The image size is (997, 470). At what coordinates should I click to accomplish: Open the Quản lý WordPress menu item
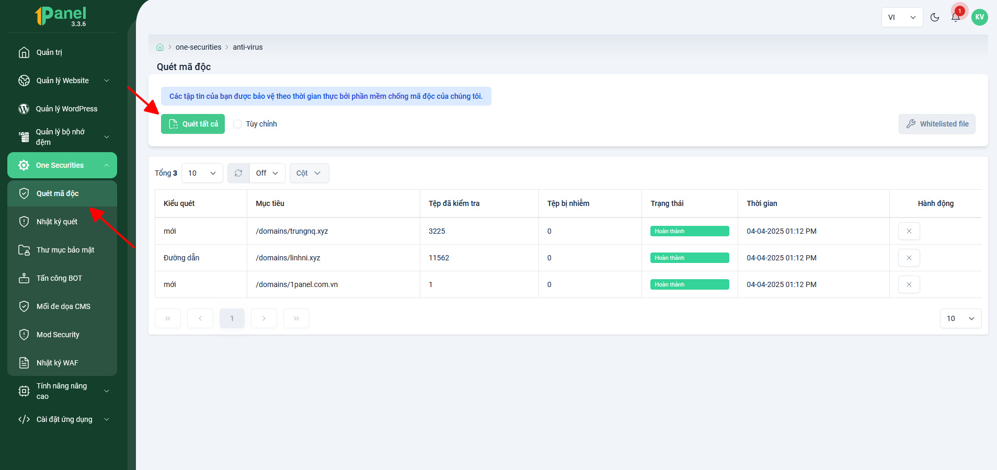[x=62, y=109]
